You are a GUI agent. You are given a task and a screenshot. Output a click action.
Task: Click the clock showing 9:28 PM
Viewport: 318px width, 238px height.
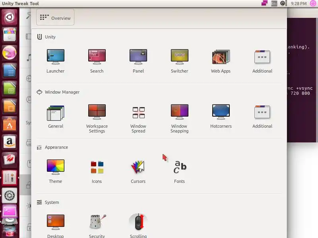tap(299, 4)
